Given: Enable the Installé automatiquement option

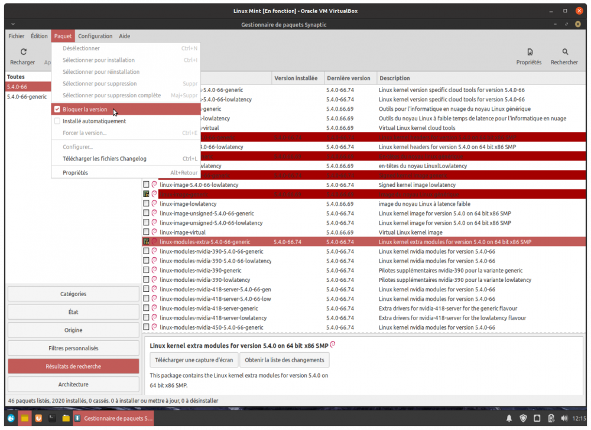Looking at the screenshot, I should coord(57,121).
